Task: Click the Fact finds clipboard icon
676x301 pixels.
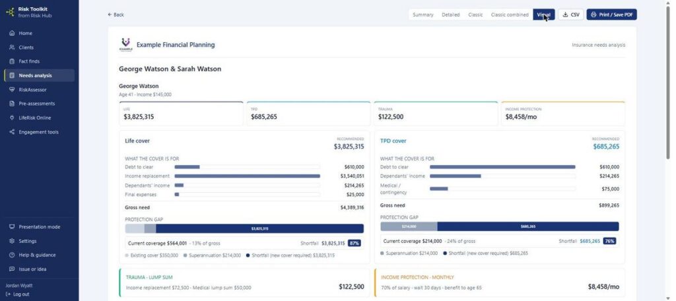Action: pyautogui.click(x=12, y=61)
